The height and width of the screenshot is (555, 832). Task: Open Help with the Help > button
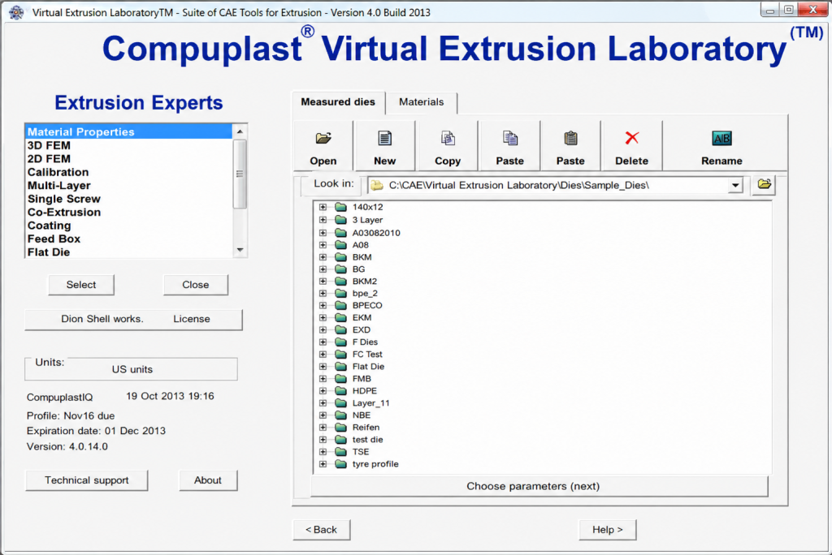pyautogui.click(x=608, y=530)
